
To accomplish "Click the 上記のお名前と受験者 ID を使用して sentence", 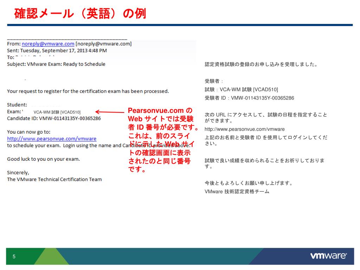I will coord(266,140).
